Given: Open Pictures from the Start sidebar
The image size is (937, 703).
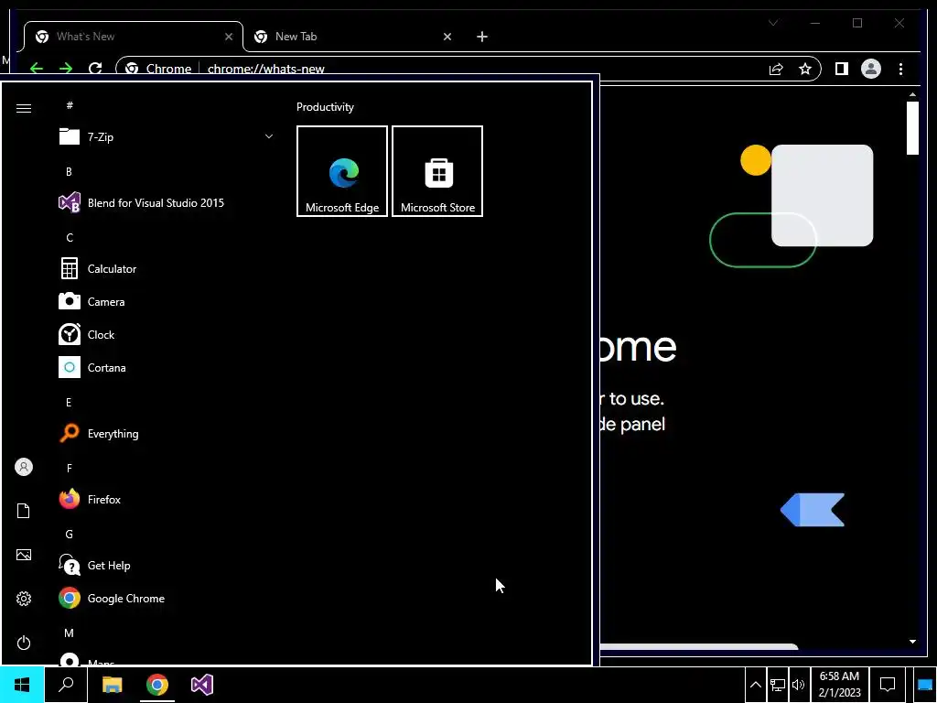Looking at the screenshot, I should (x=23, y=555).
